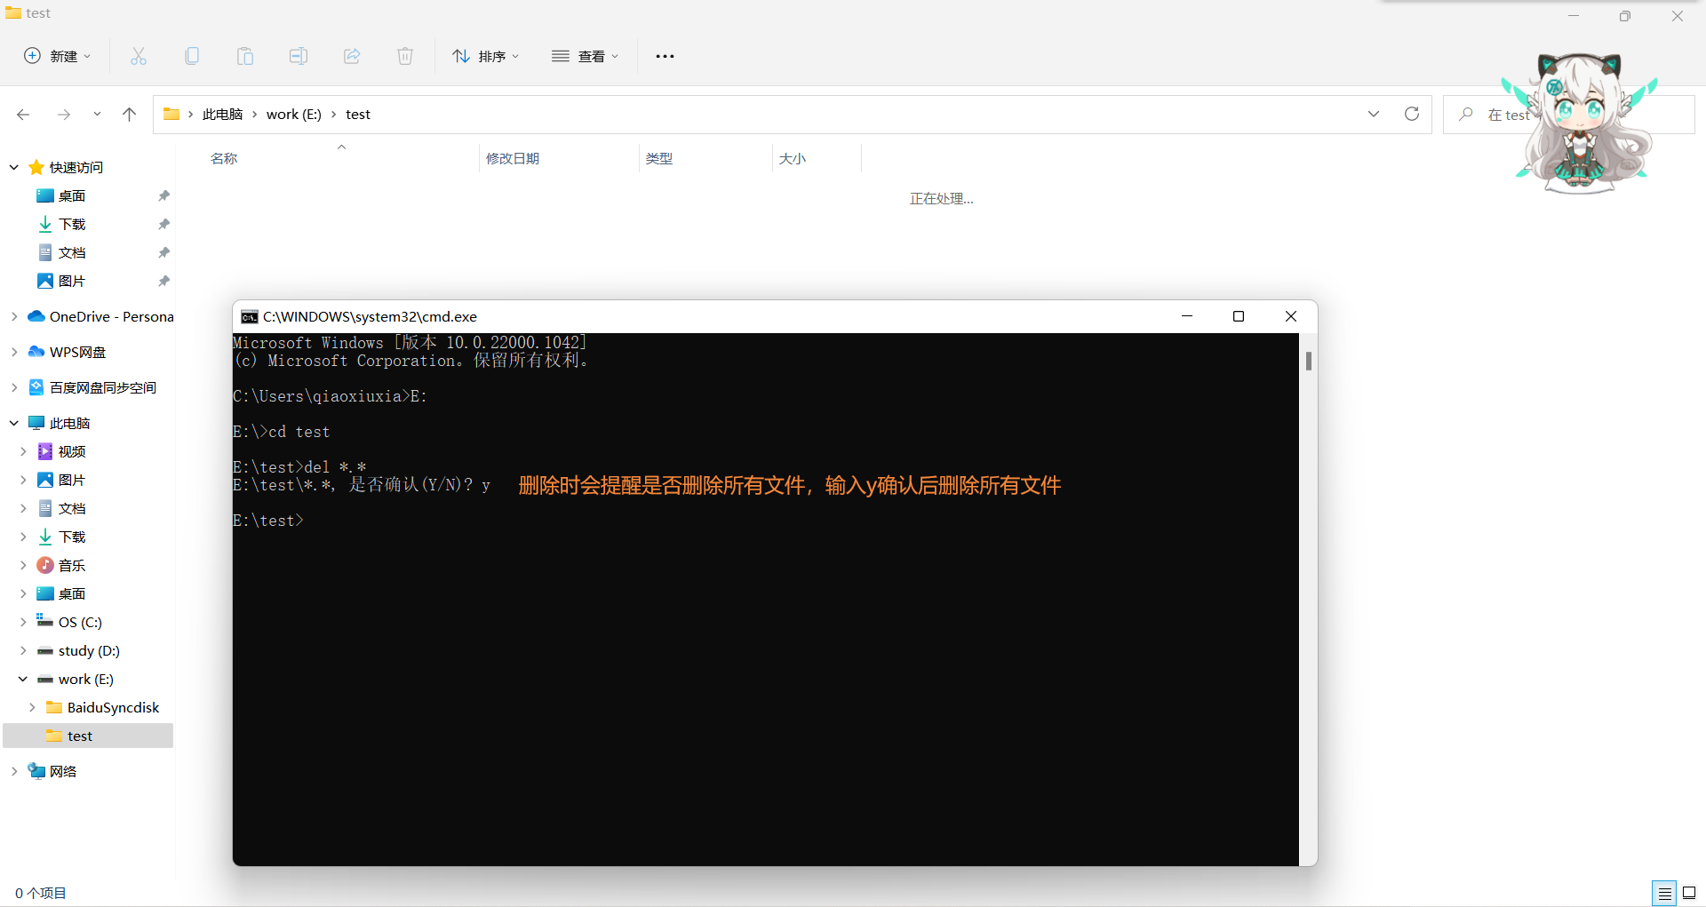Collapse the 此电脑 tree node
This screenshot has width=1706, height=907.
[14, 423]
